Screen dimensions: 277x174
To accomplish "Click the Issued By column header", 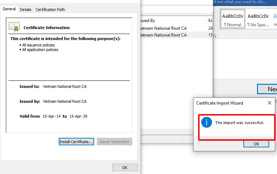I will click(x=173, y=21).
